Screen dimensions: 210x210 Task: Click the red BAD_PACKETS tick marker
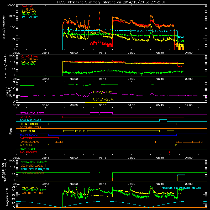170,152
